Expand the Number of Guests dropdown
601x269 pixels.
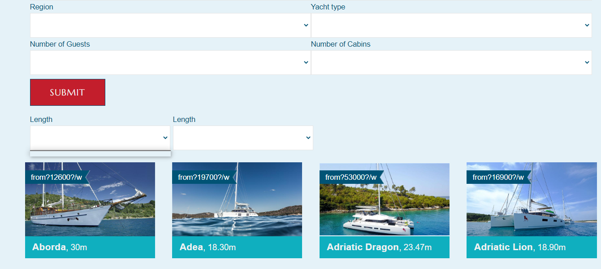pyautogui.click(x=170, y=62)
